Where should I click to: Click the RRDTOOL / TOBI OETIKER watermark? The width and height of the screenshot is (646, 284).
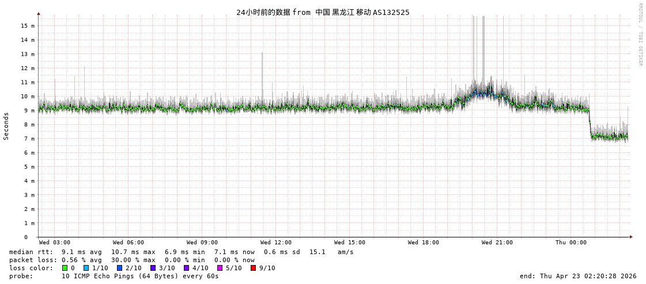[x=640, y=34]
